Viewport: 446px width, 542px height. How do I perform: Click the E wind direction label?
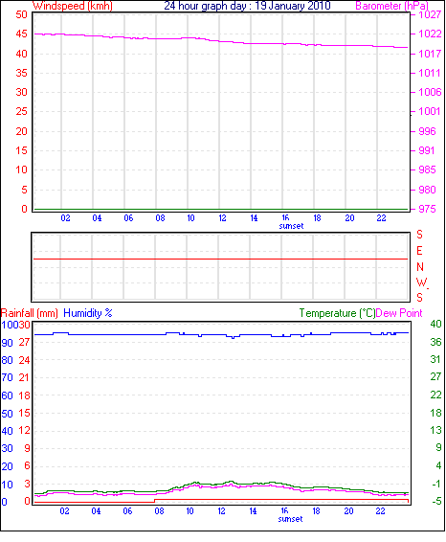click(419, 251)
